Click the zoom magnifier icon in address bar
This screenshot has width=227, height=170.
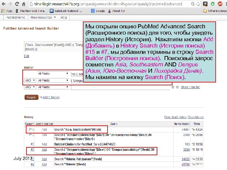click(193, 4)
